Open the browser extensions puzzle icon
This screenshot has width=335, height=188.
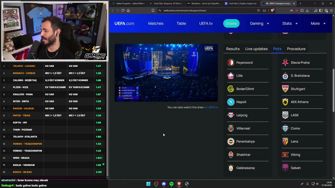(302, 10)
